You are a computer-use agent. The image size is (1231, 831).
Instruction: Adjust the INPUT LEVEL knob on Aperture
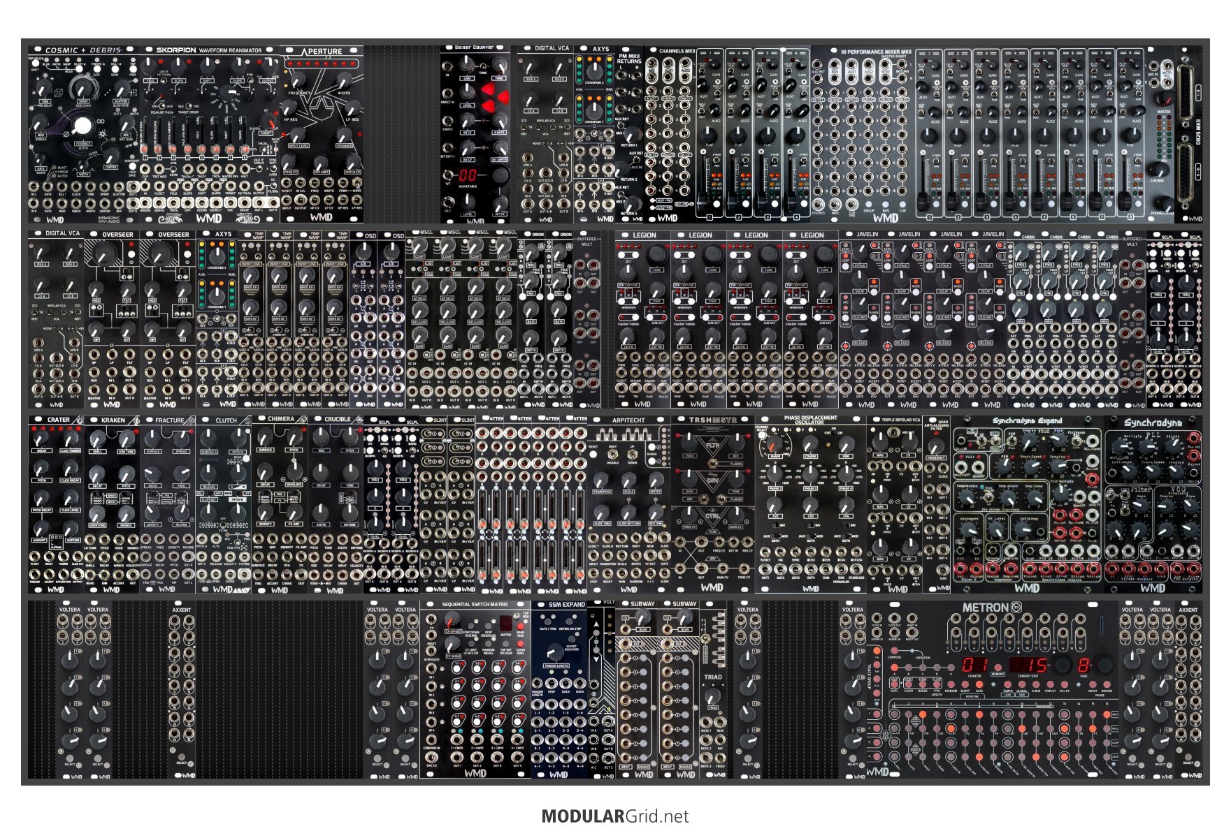(298, 135)
